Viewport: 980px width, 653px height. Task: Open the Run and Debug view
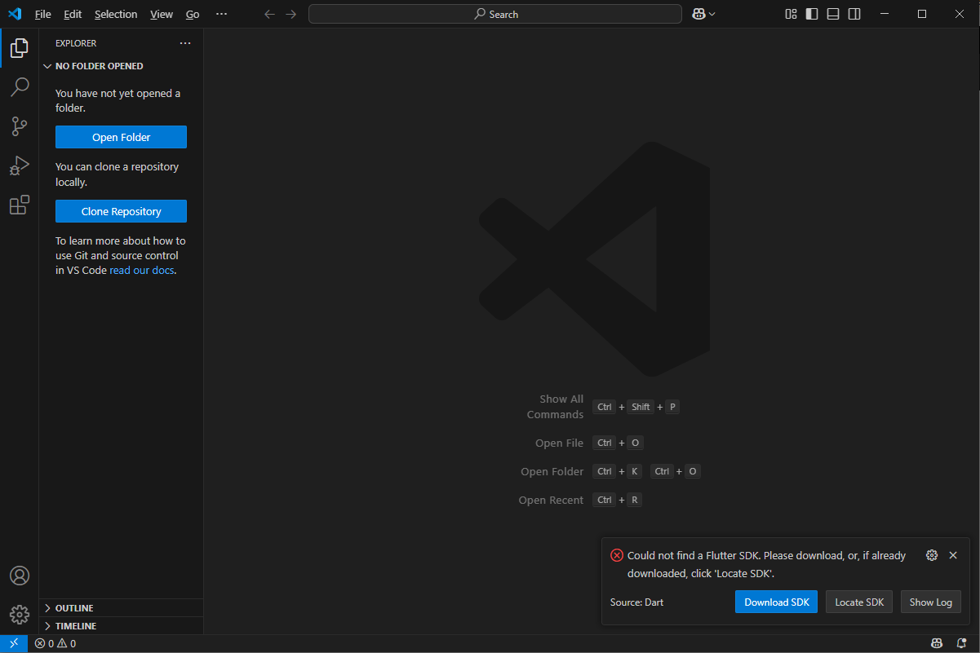pyautogui.click(x=19, y=165)
